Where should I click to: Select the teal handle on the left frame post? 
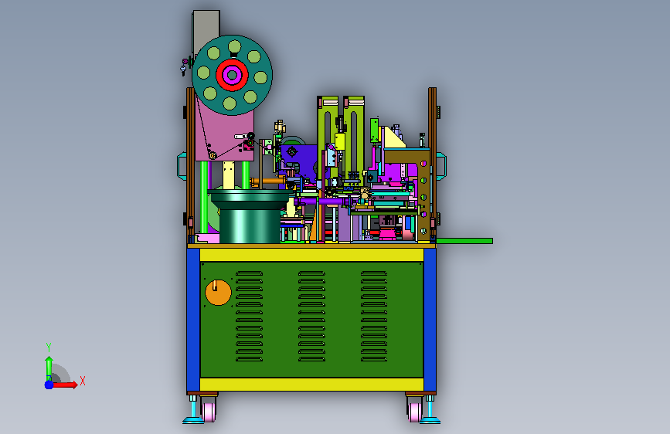click(182, 166)
